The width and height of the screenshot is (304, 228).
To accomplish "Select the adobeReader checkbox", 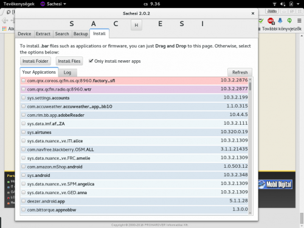I will click(24, 115).
